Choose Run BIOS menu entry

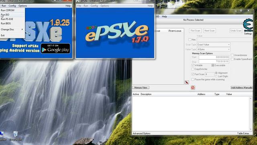point(6,23)
